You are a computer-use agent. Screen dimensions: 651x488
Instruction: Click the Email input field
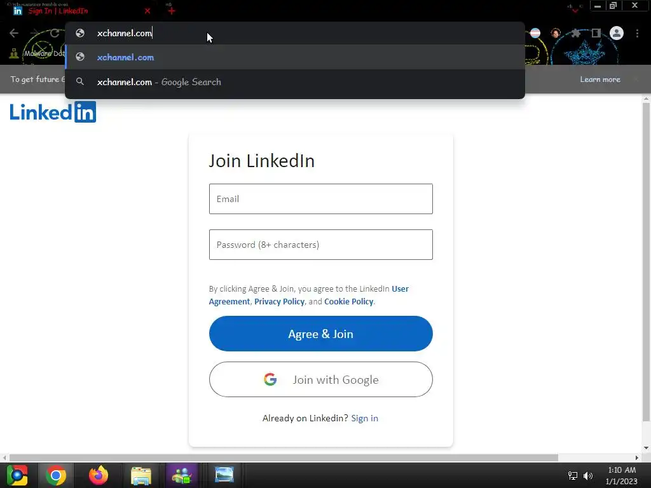click(x=321, y=199)
